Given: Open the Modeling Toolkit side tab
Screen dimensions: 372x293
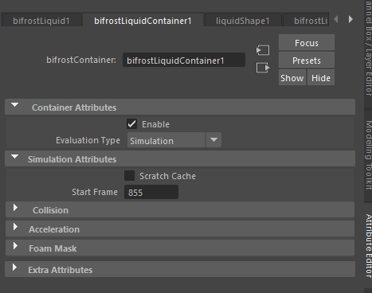Looking at the screenshot, I should click(369, 155).
